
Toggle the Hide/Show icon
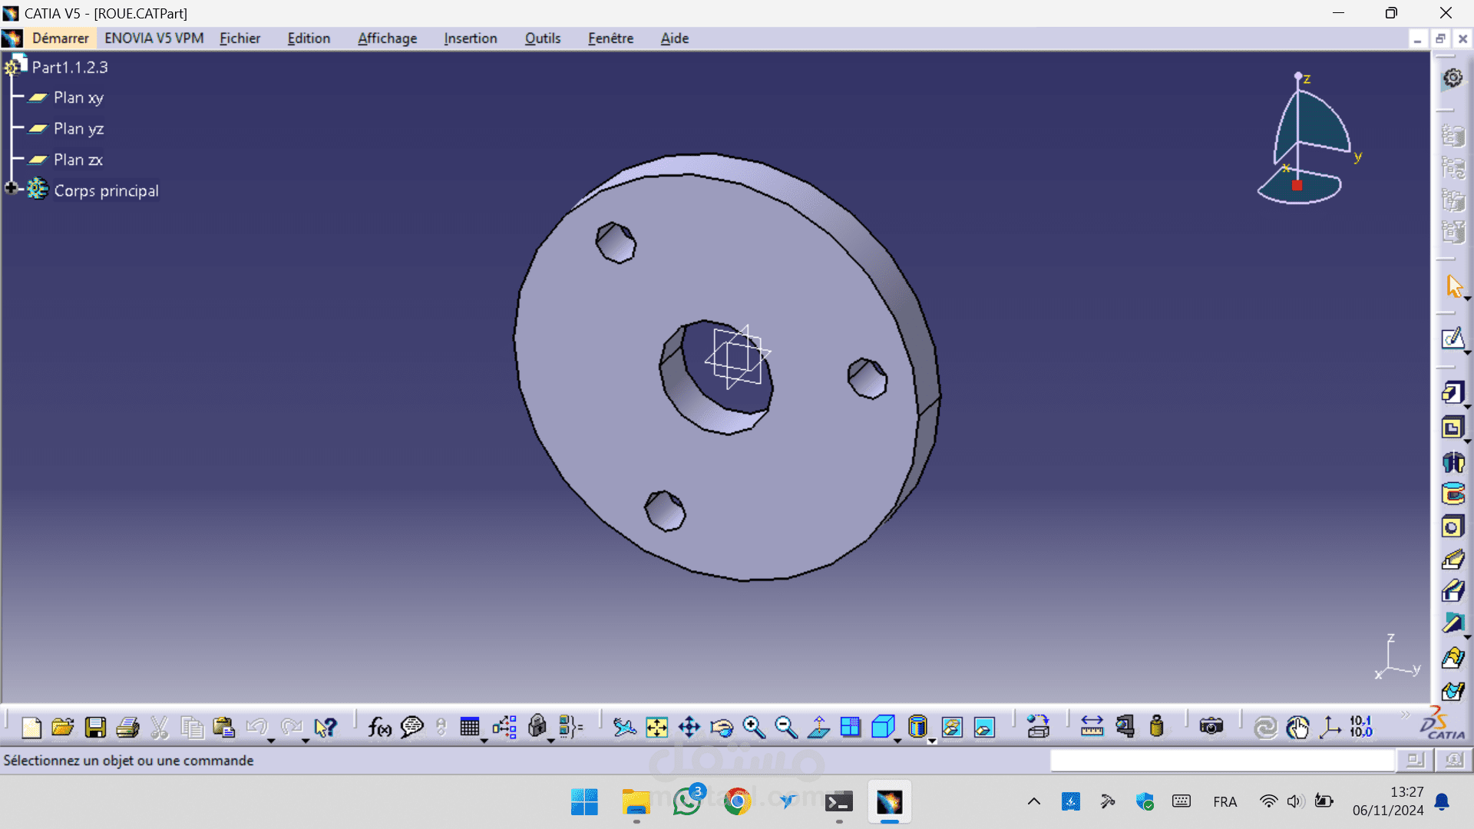pos(952,727)
